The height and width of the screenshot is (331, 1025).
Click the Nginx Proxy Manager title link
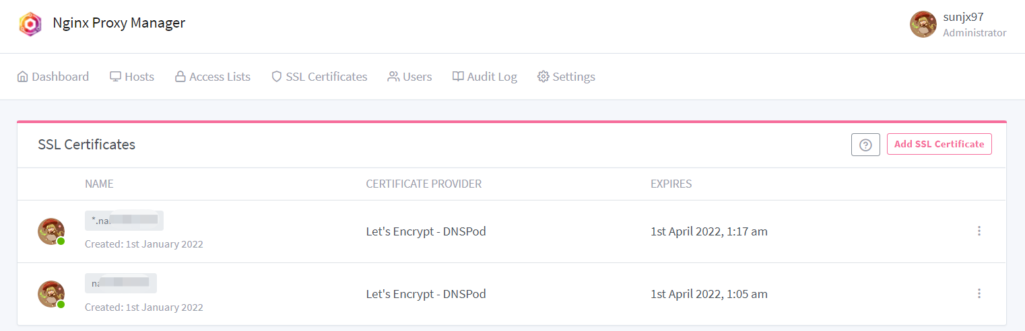click(x=119, y=23)
